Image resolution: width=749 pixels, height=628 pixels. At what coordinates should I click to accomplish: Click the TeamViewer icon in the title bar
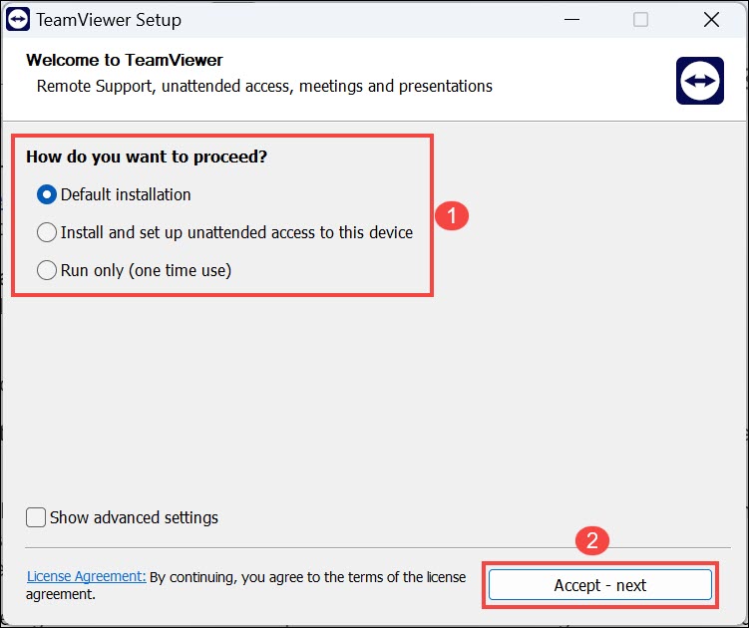click(18, 19)
